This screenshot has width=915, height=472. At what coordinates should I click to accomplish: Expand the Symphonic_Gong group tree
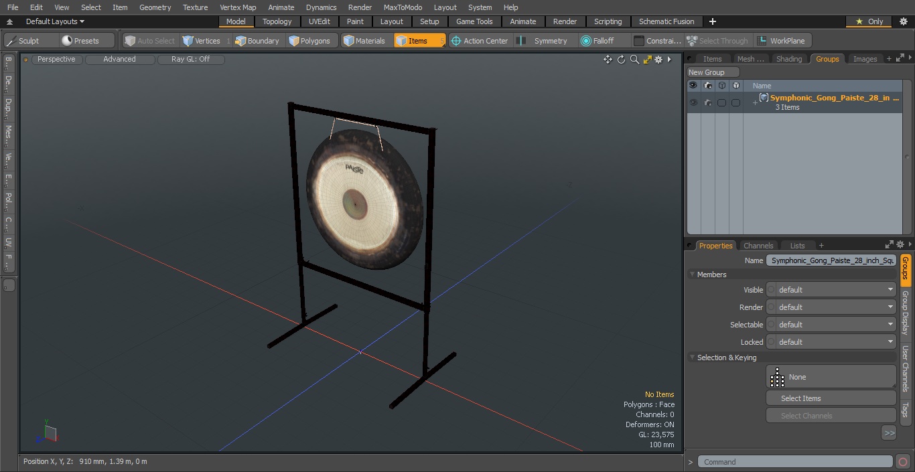pos(755,102)
